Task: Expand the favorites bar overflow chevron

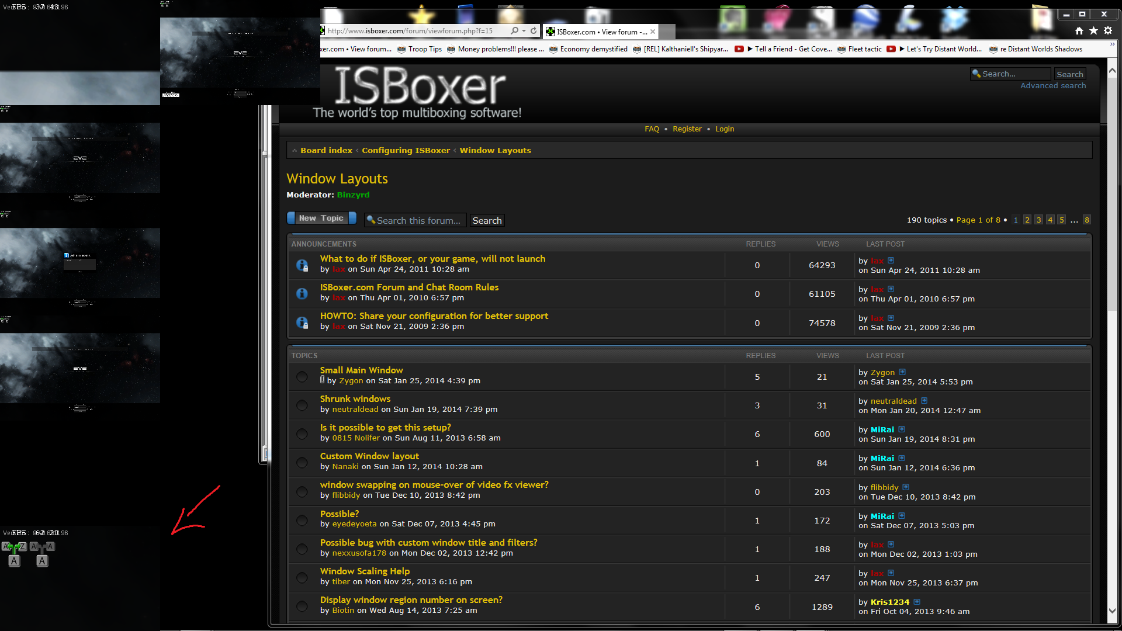Action: pos(1111,44)
